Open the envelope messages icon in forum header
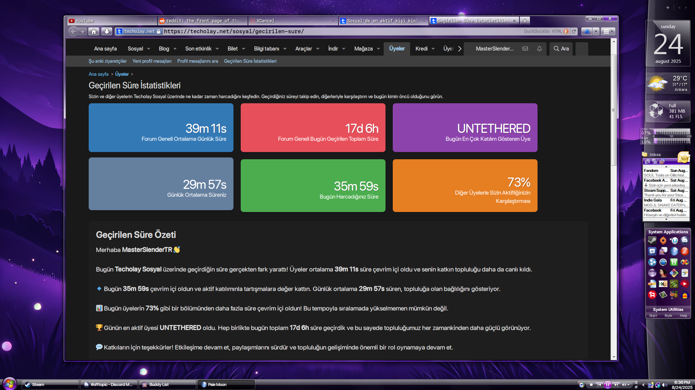 (x=525, y=49)
